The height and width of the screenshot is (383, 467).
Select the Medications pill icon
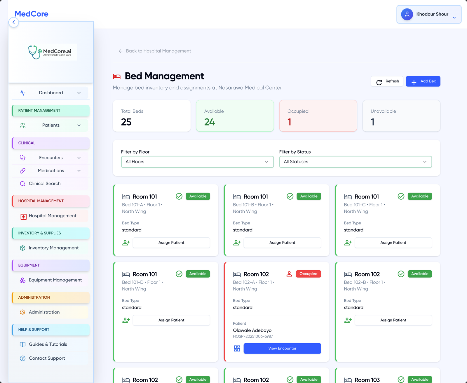click(x=23, y=170)
